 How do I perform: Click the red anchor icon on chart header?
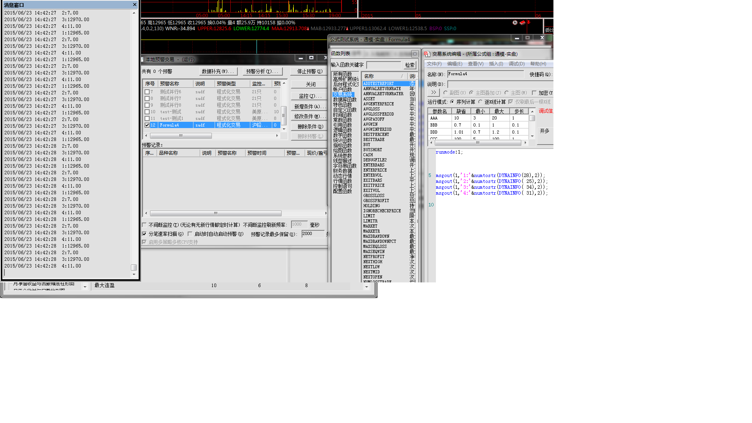coord(529,23)
